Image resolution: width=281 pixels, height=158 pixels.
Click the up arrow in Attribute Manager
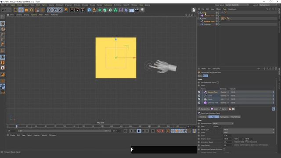pos(264,68)
